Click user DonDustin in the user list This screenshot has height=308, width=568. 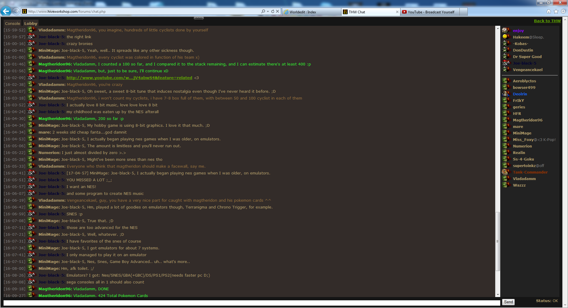click(x=523, y=50)
